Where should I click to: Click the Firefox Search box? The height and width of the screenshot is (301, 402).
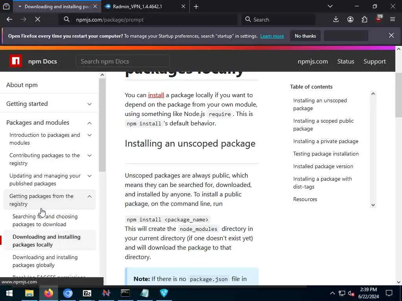[x=278, y=20]
